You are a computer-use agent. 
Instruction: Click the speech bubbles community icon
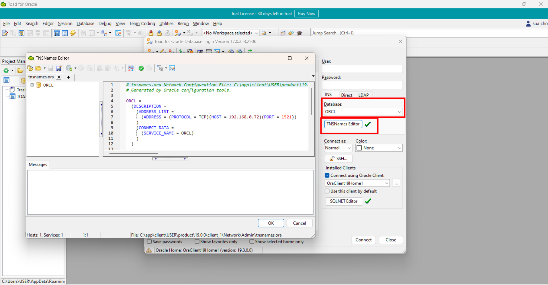pos(291,33)
